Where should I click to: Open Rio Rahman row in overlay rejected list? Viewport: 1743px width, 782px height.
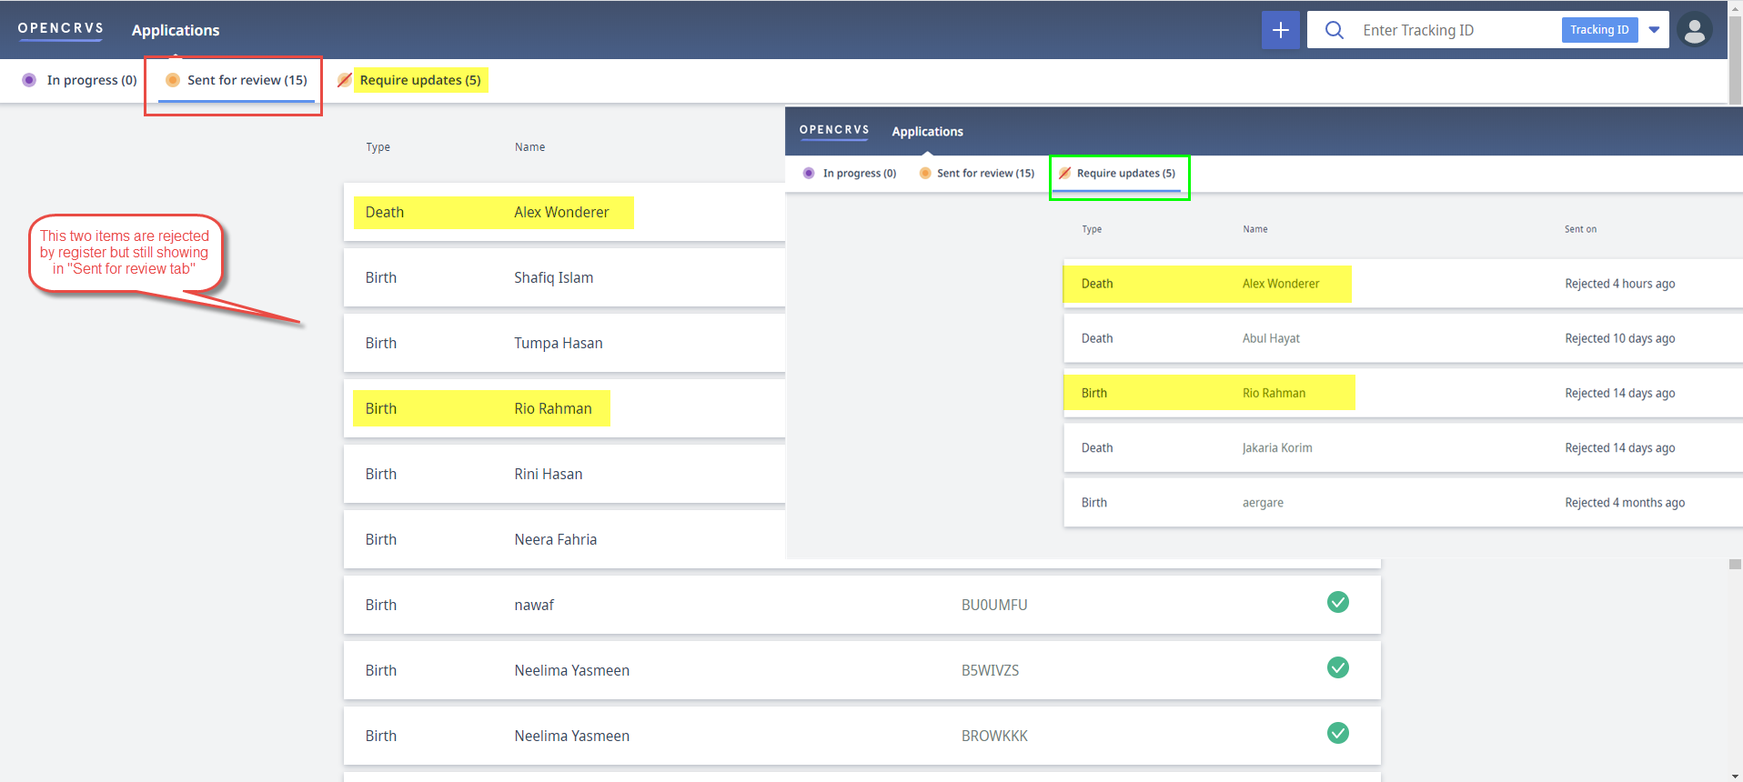[1403, 393]
